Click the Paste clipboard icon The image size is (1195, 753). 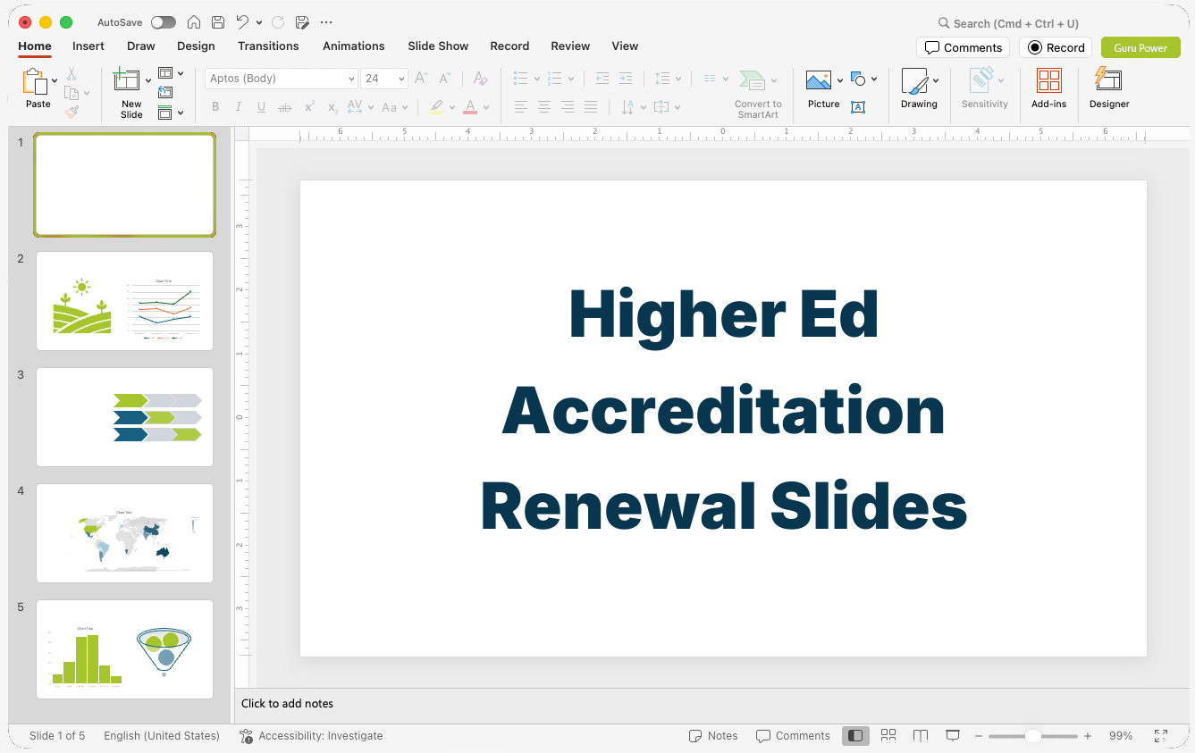[x=35, y=82]
